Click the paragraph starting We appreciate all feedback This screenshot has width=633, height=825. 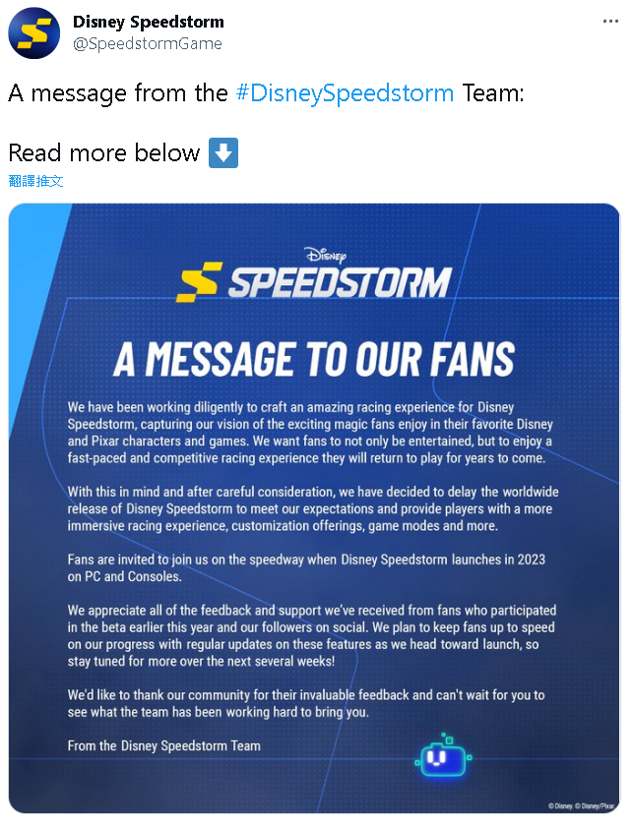[x=312, y=635]
